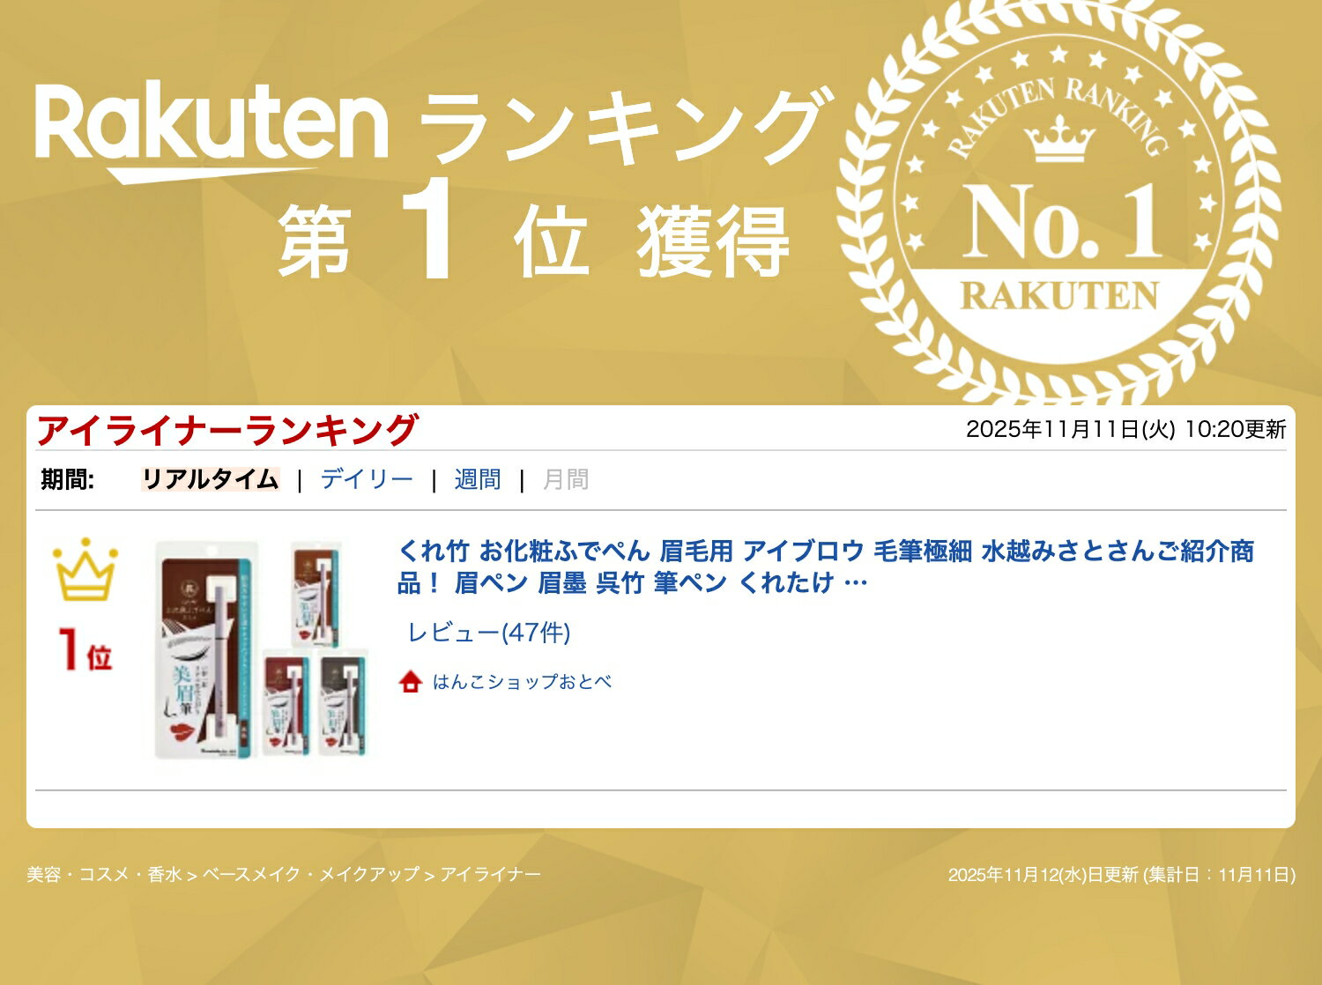Viewport: 1322px width, 985px height.
Task: Switch to the デイリー ranking period
Action: click(x=367, y=479)
